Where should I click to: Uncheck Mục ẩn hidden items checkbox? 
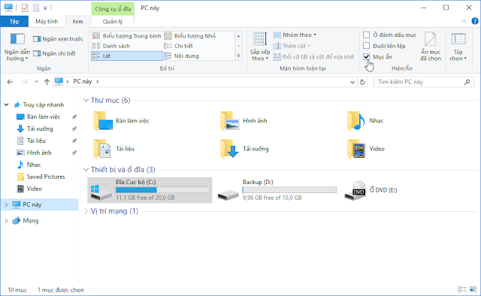(x=366, y=57)
